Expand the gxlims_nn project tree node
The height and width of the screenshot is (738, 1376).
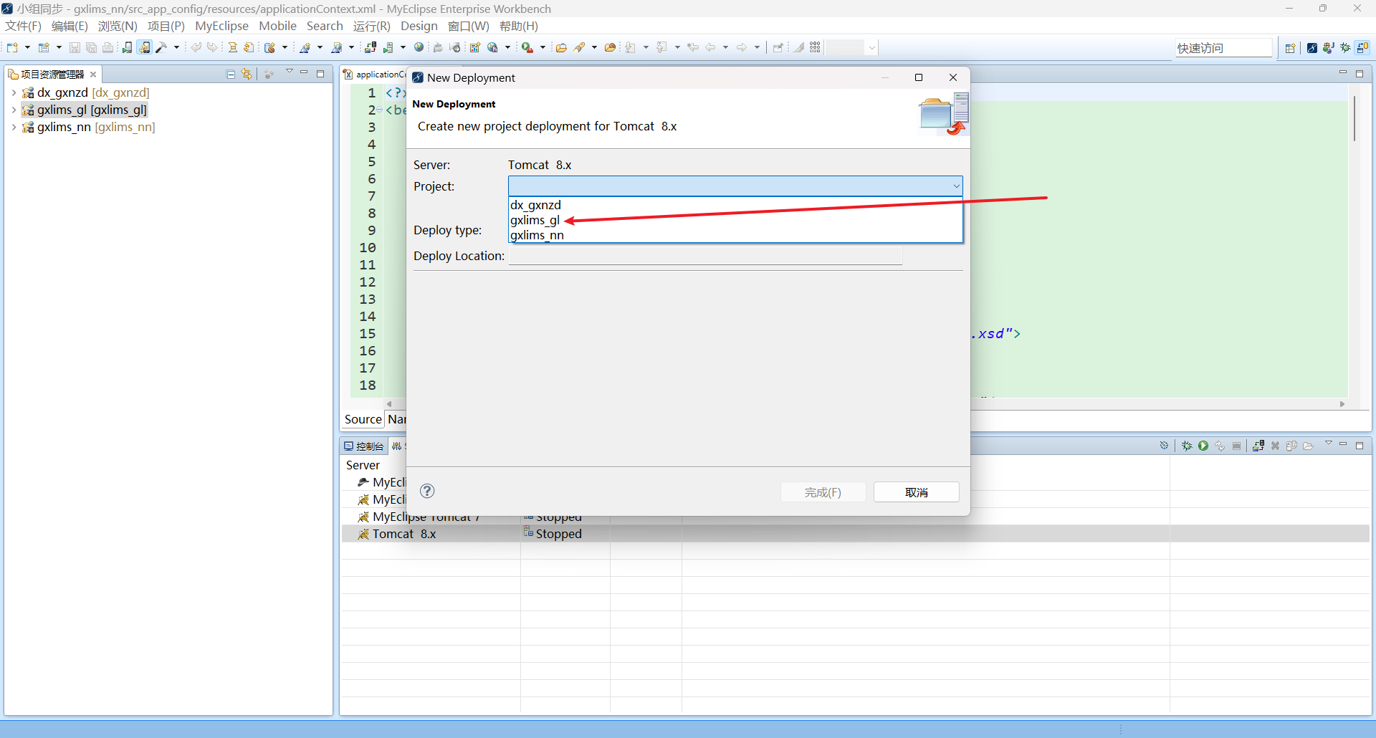[x=14, y=127]
